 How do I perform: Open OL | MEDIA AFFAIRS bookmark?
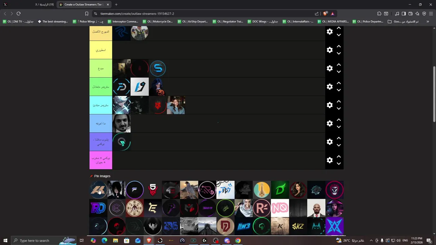tap(333, 21)
